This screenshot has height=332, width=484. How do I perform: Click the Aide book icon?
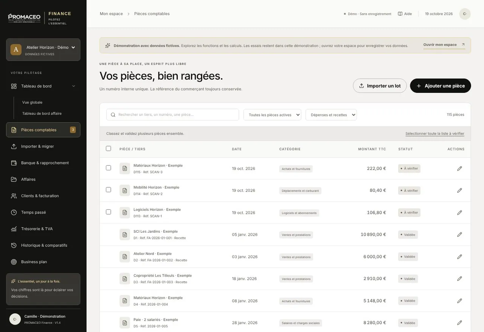(400, 14)
